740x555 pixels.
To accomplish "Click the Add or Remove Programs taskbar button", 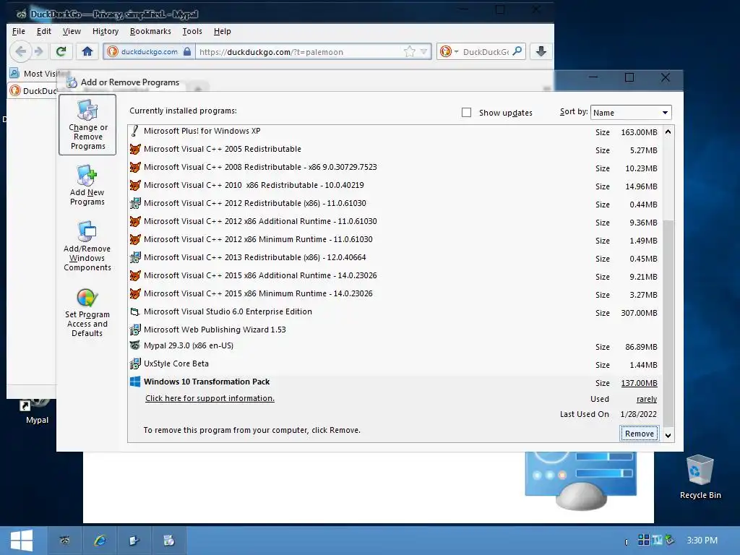I will (x=169, y=541).
